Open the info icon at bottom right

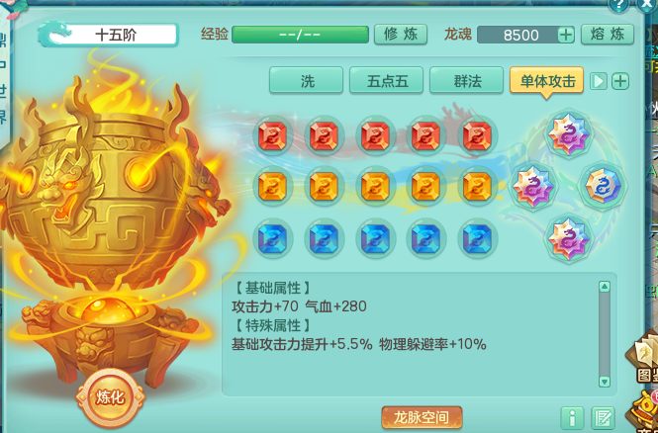click(572, 418)
